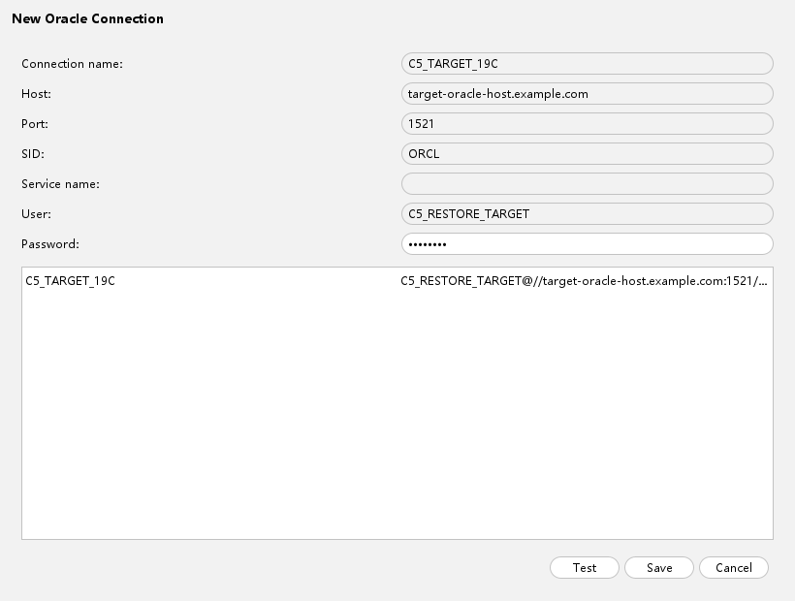795x601 pixels.
Task: Focus the Port field showing 1521
Action: [588, 124]
